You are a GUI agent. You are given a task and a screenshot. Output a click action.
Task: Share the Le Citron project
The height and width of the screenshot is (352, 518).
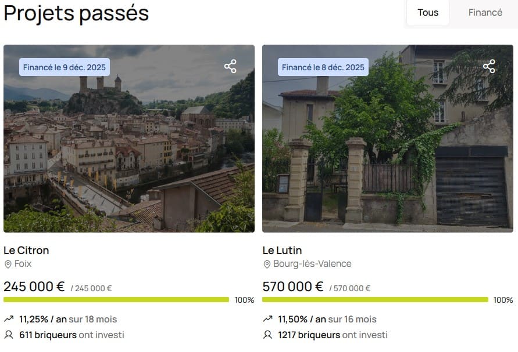(230, 66)
